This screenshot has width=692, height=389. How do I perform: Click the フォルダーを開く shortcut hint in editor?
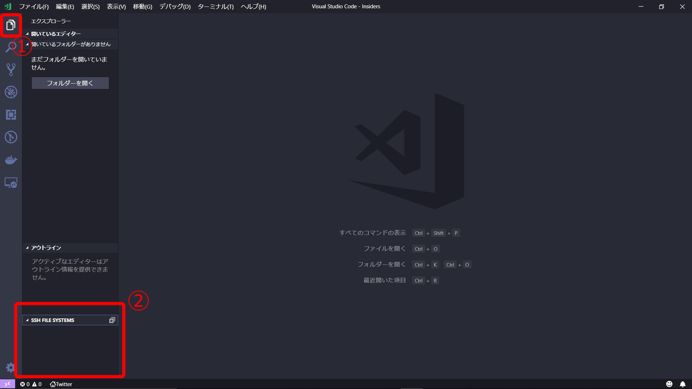(382, 265)
